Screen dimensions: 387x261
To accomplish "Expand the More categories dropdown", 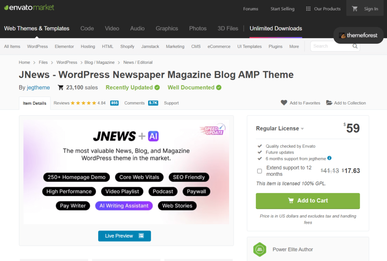I will 294,46.
